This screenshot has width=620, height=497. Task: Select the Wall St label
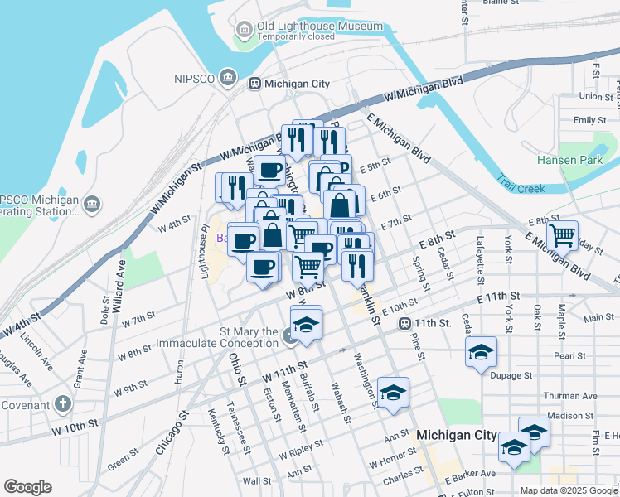pyautogui.click(x=257, y=481)
